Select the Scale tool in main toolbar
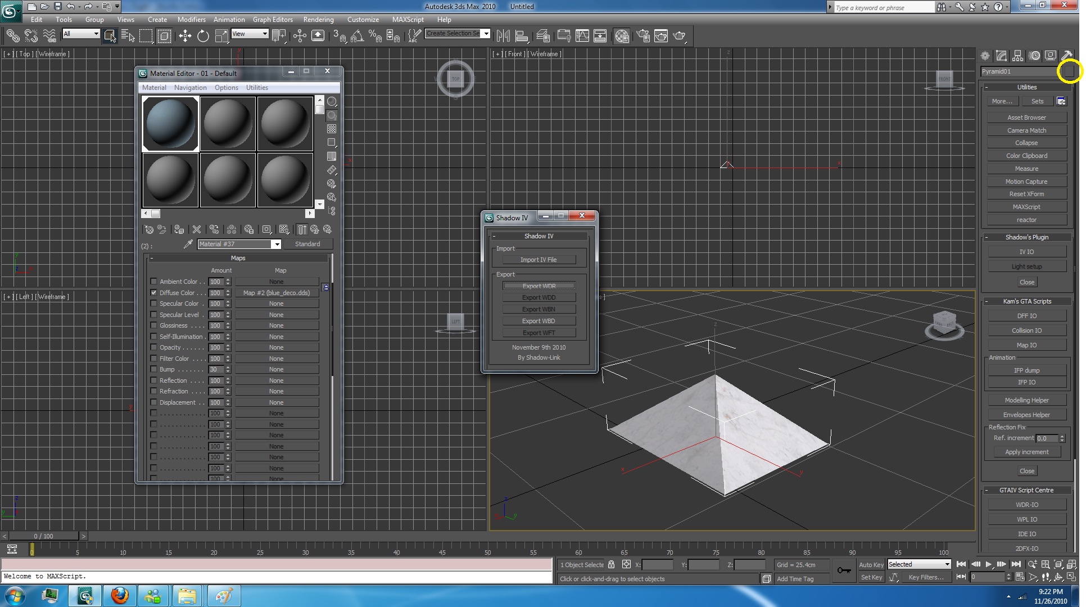The image size is (1086, 607). [x=221, y=36]
